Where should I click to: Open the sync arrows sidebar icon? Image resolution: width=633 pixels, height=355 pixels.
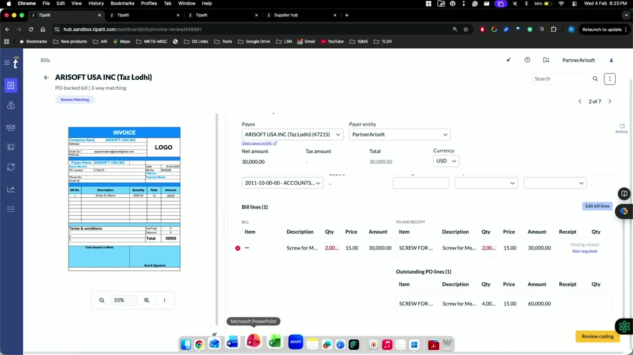tap(11, 167)
